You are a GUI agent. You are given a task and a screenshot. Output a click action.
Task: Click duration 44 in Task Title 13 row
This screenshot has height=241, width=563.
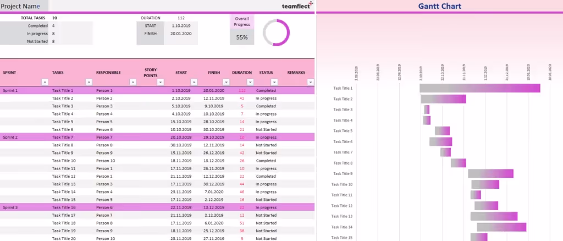(x=242, y=184)
